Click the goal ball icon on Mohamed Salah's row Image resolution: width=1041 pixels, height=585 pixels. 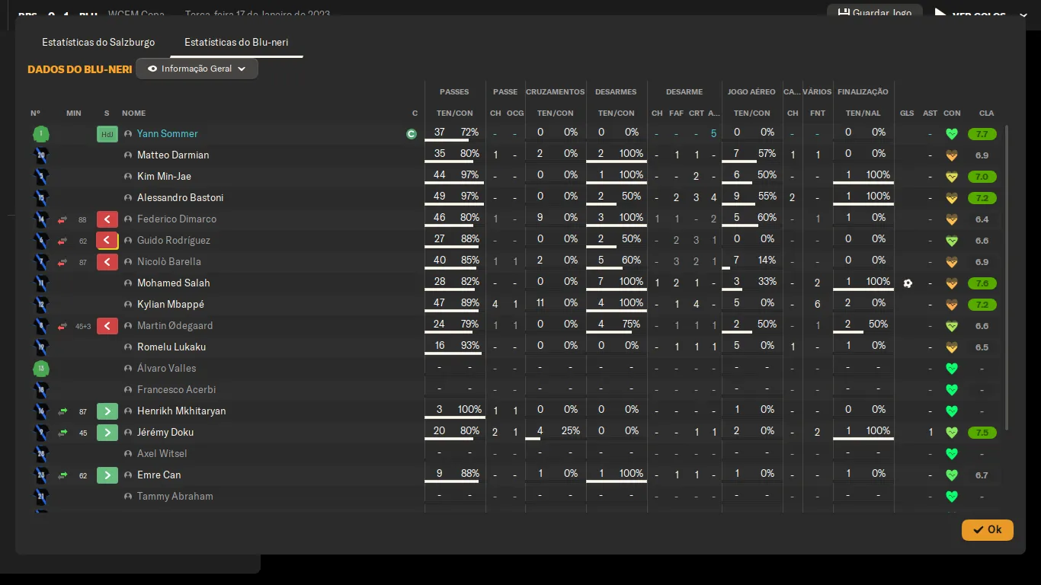coord(907,283)
